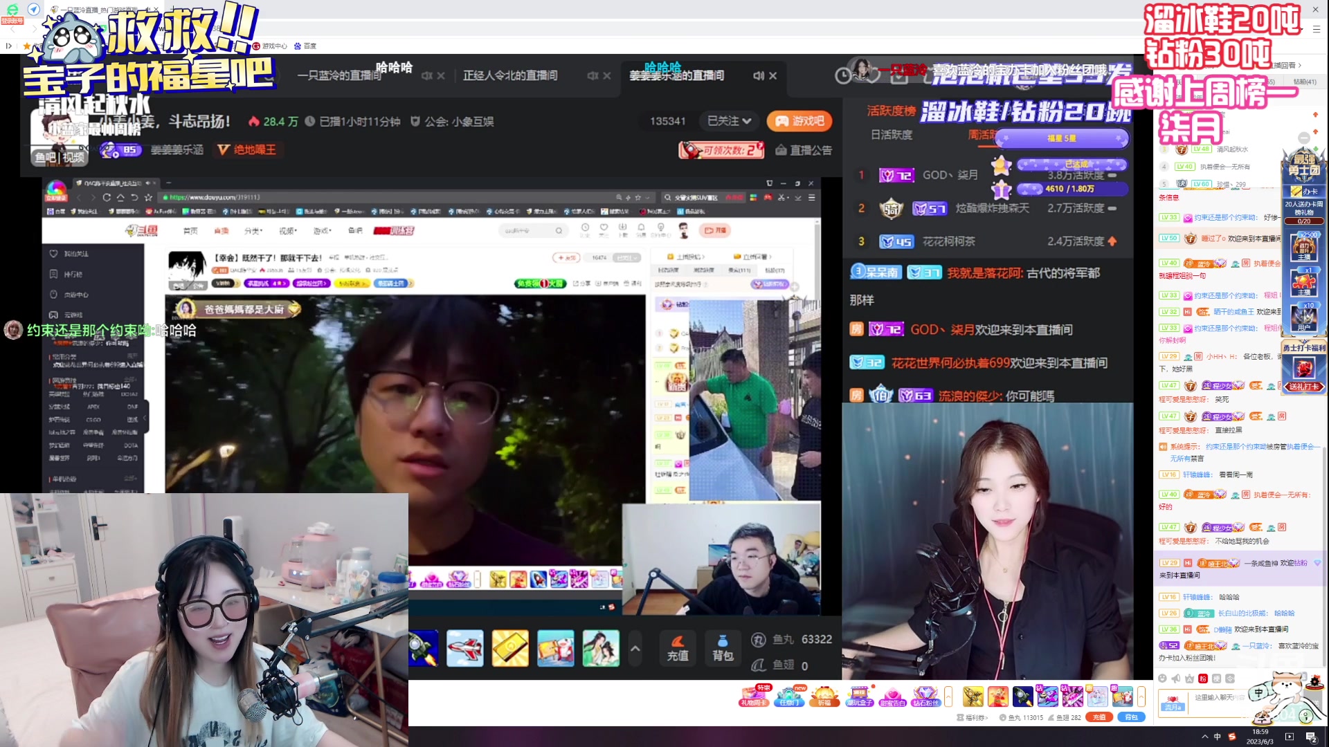Mute 一只蓝泠的直播间 speaker toggle
Screen dimensions: 1329x747
click(426, 76)
